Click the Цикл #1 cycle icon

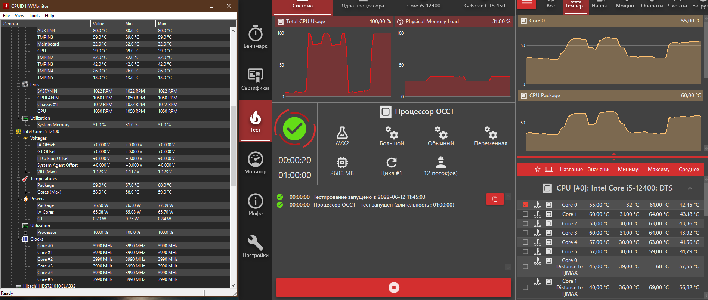[391, 163]
